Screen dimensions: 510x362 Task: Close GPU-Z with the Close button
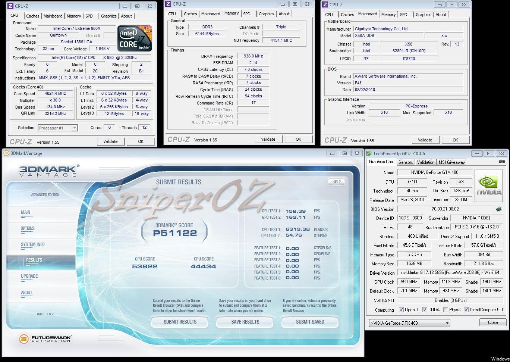coord(492,322)
